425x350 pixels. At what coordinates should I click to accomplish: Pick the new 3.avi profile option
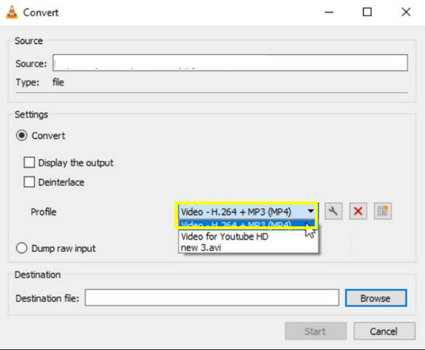coord(202,247)
